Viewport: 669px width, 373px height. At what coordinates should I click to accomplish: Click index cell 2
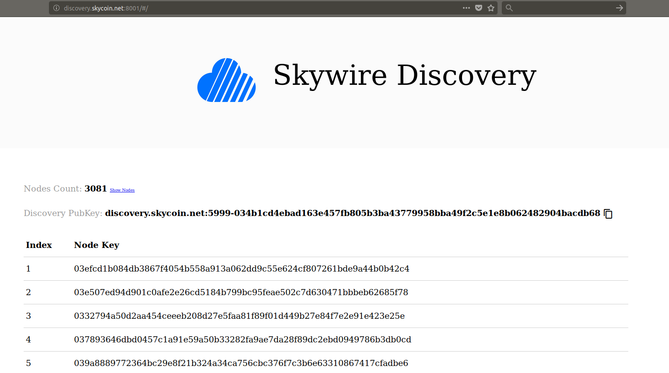(x=28, y=292)
